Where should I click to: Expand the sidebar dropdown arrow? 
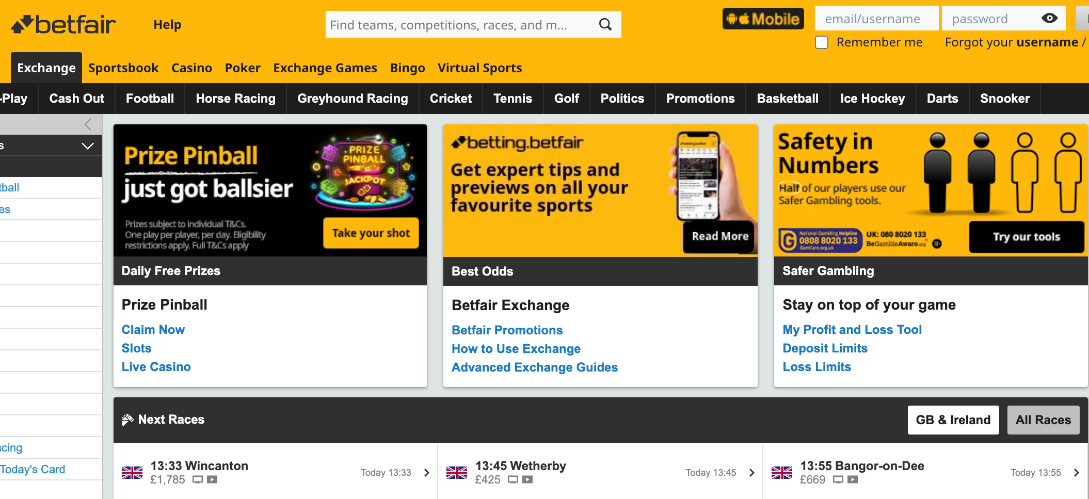point(88,146)
